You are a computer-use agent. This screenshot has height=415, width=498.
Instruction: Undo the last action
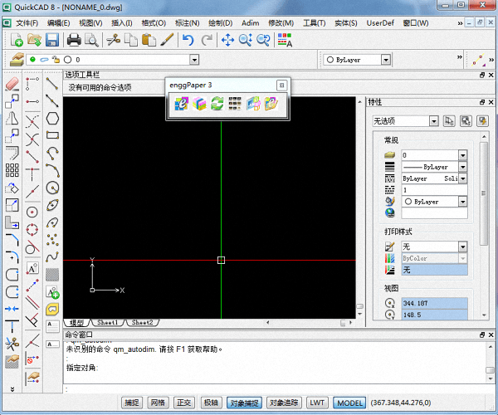188,40
